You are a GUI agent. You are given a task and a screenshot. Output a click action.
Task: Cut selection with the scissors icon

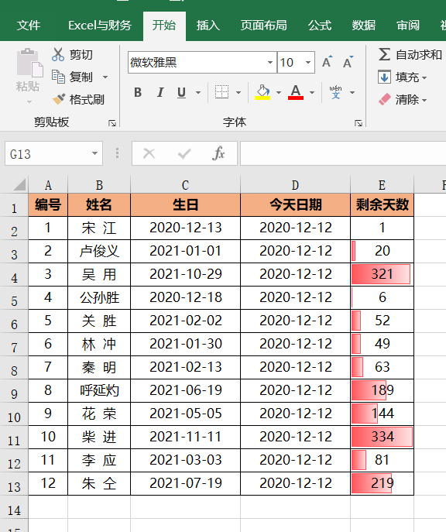pos(58,54)
